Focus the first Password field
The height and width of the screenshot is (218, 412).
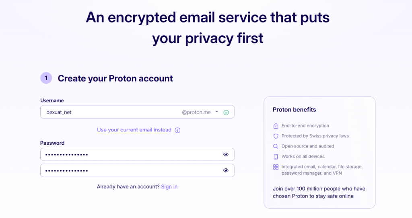pos(129,154)
